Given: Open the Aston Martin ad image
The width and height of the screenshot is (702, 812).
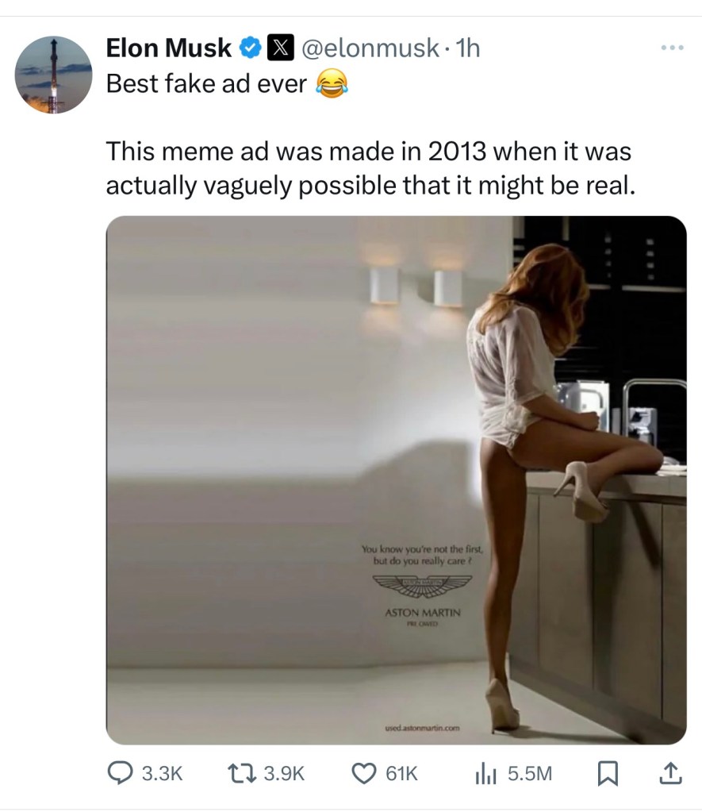Looking at the screenshot, I should pos(397,480).
